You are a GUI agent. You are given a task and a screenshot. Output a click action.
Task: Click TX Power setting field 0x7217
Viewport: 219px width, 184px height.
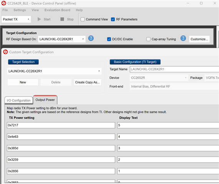pyautogui.click(x=61, y=125)
